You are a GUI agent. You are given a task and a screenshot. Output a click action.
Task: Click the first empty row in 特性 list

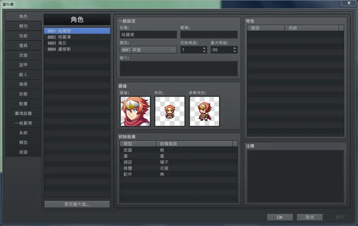tap(296, 34)
